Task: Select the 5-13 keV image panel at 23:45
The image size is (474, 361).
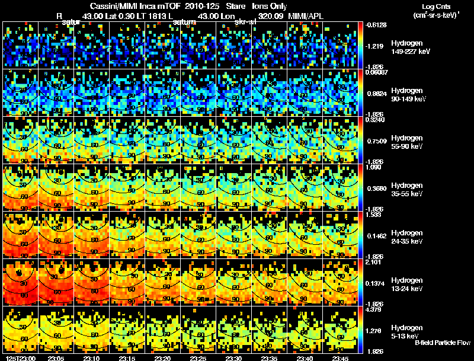Action: [340, 330]
